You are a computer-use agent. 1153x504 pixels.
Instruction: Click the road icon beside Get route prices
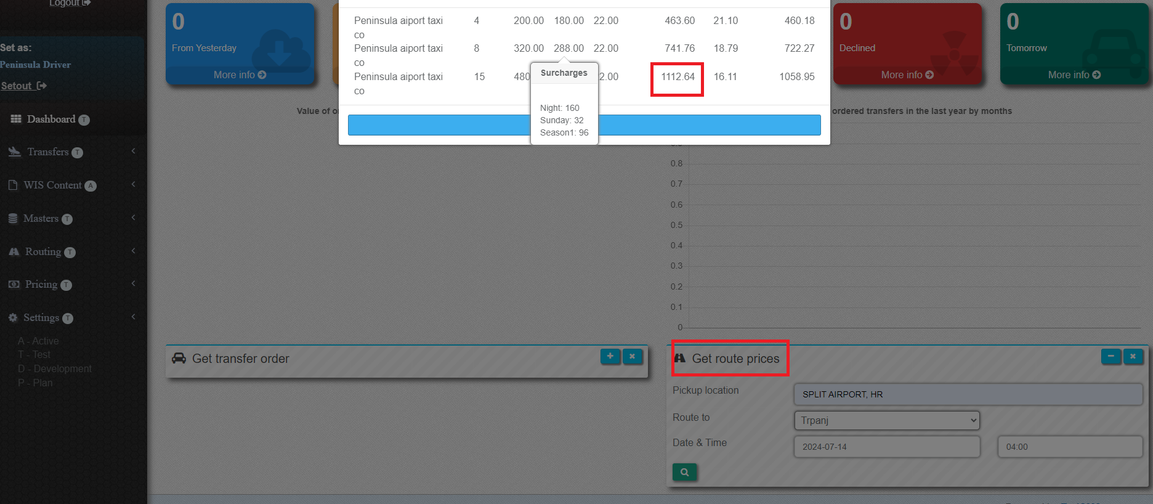pos(680,359)
